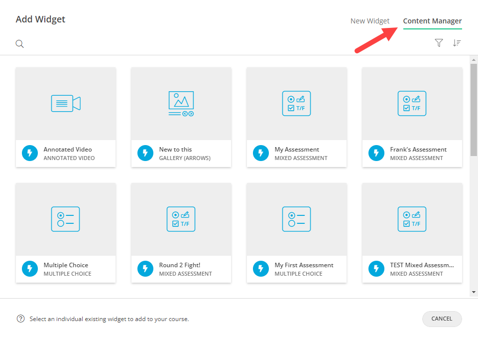Click the multiple choice list icon
Screen dimensions: 478x339
(66, 219)
